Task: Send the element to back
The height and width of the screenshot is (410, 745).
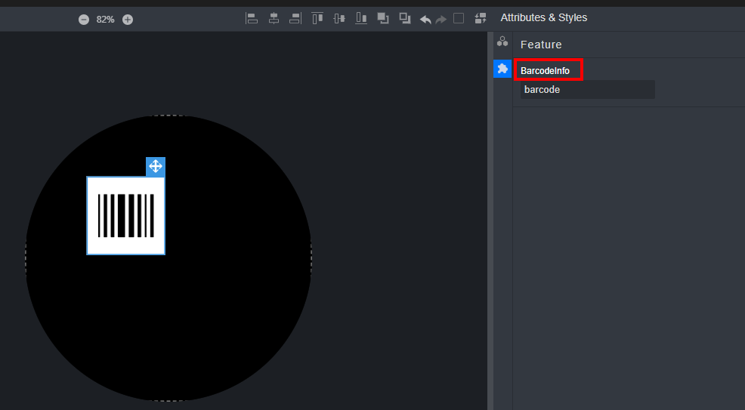Action: pyautogui.click(x=405, y=18)
